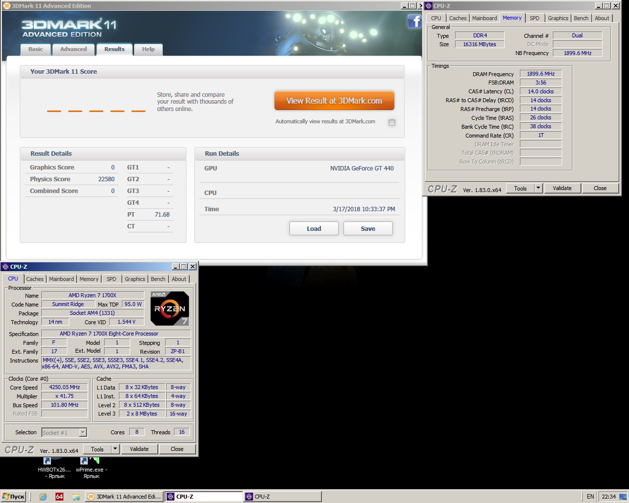Open the HWBOTx26 desktop shortcut

point(54,468)
